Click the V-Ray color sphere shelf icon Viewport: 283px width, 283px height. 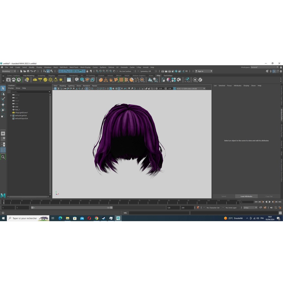click(x=168, y=80)
